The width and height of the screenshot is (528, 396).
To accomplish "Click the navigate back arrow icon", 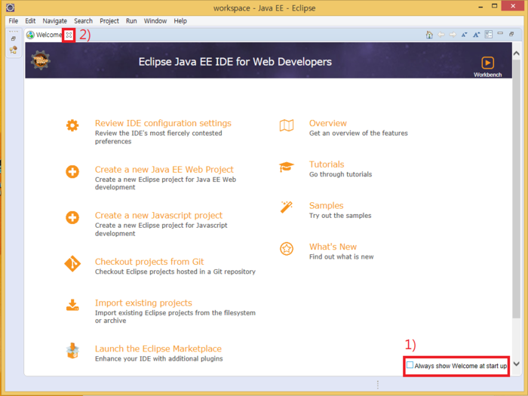I will click(x=441, y=35).
